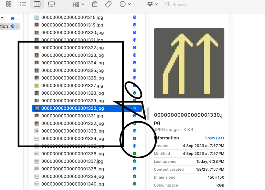This screenshot has width=265, height=190.
Task: Click sync icon beside folder 'G'
Action: 13,19
